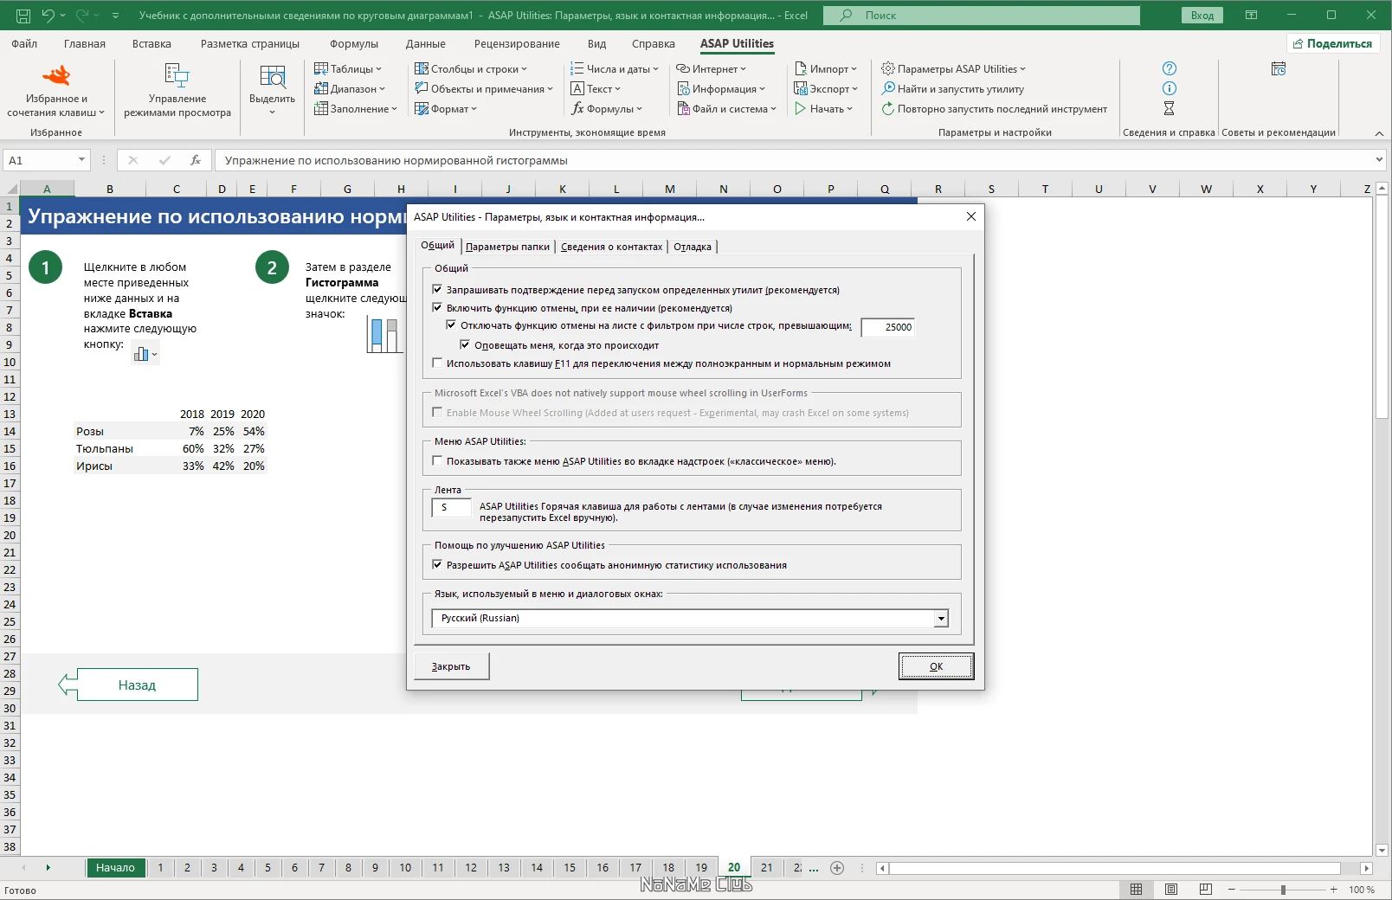The image size is (1392, 900).
Task: Expand the language dropdown showing Русский (Russian)
Action: pyautogui.click(x=941, y=618)
